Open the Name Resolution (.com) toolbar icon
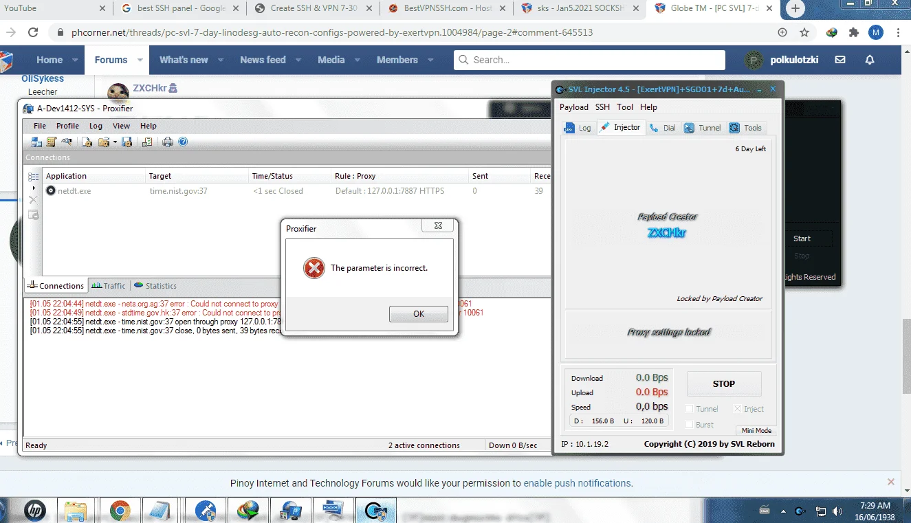This screenshot has height=523, width=911. [67, 142]
